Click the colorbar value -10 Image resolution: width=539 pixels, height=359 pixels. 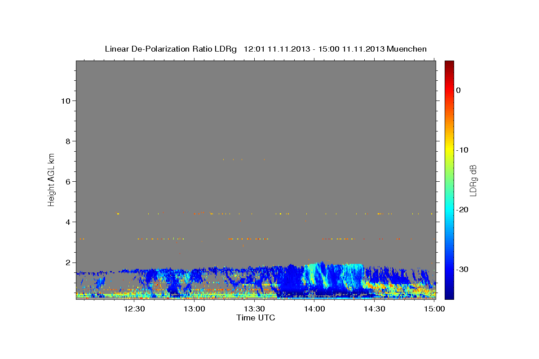coord(463,150)
